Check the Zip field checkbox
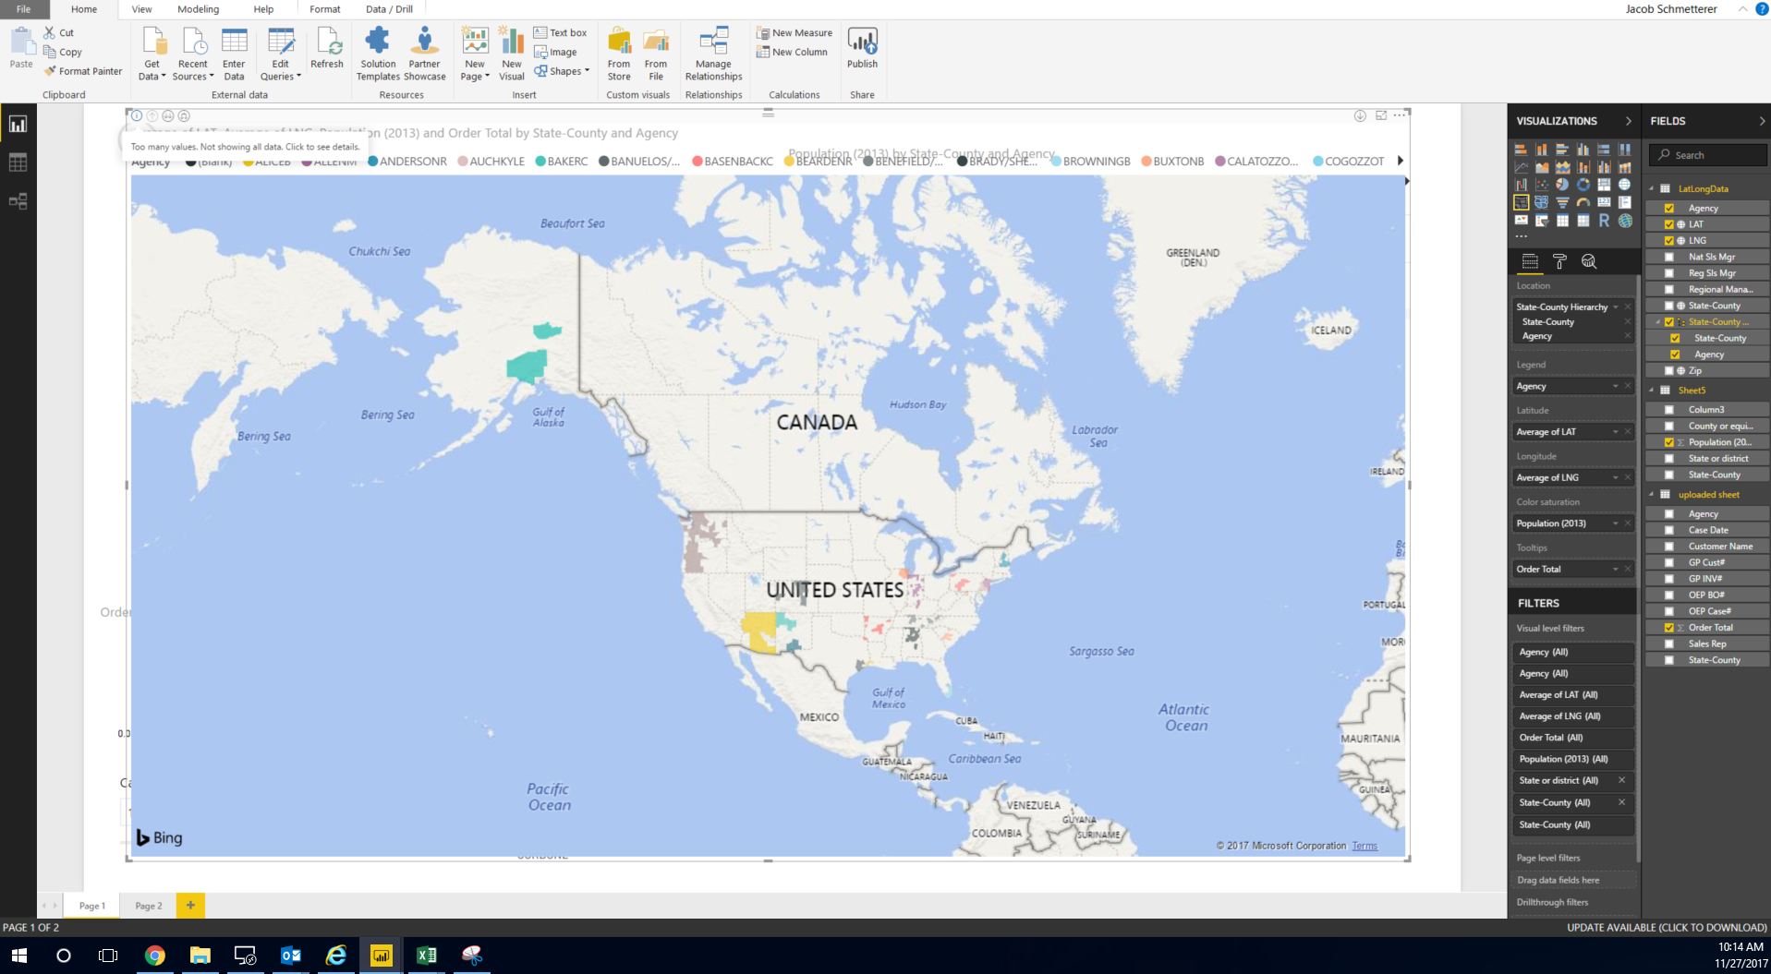 (x=1668, y=371)
